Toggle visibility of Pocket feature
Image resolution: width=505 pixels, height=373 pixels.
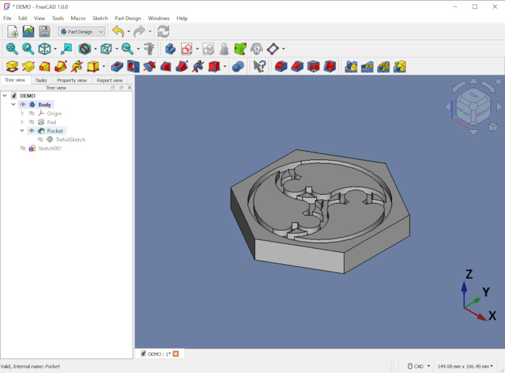(x=31, y=130)
